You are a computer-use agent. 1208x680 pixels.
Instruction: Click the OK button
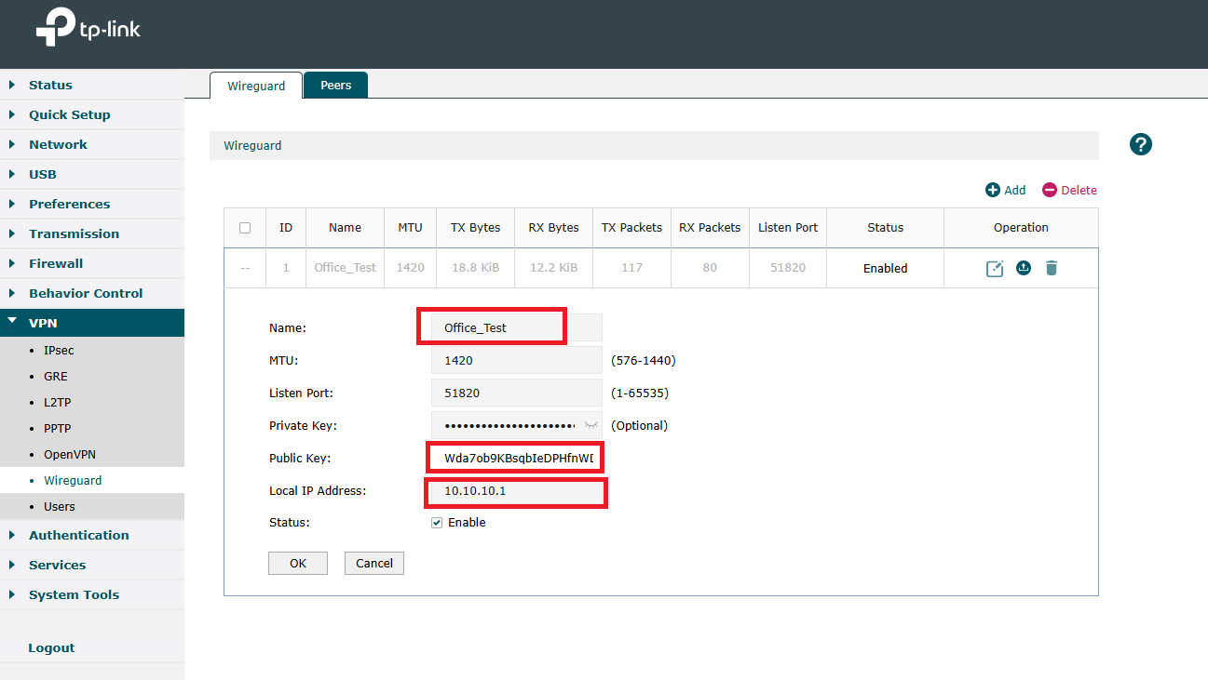coord(298,563)
